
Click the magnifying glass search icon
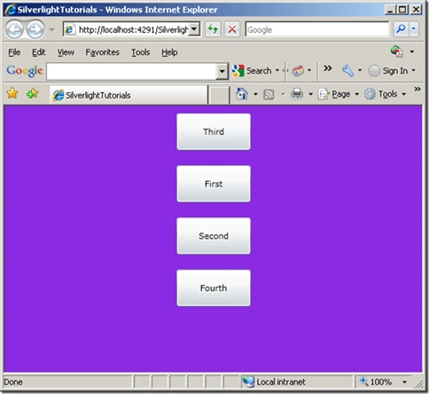tap(401, 29)
